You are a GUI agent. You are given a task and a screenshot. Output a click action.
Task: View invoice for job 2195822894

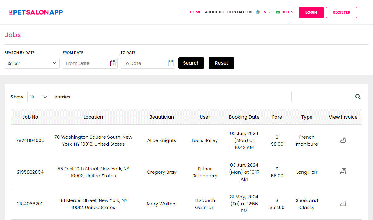pyautogui.click(x=343, y=171)
